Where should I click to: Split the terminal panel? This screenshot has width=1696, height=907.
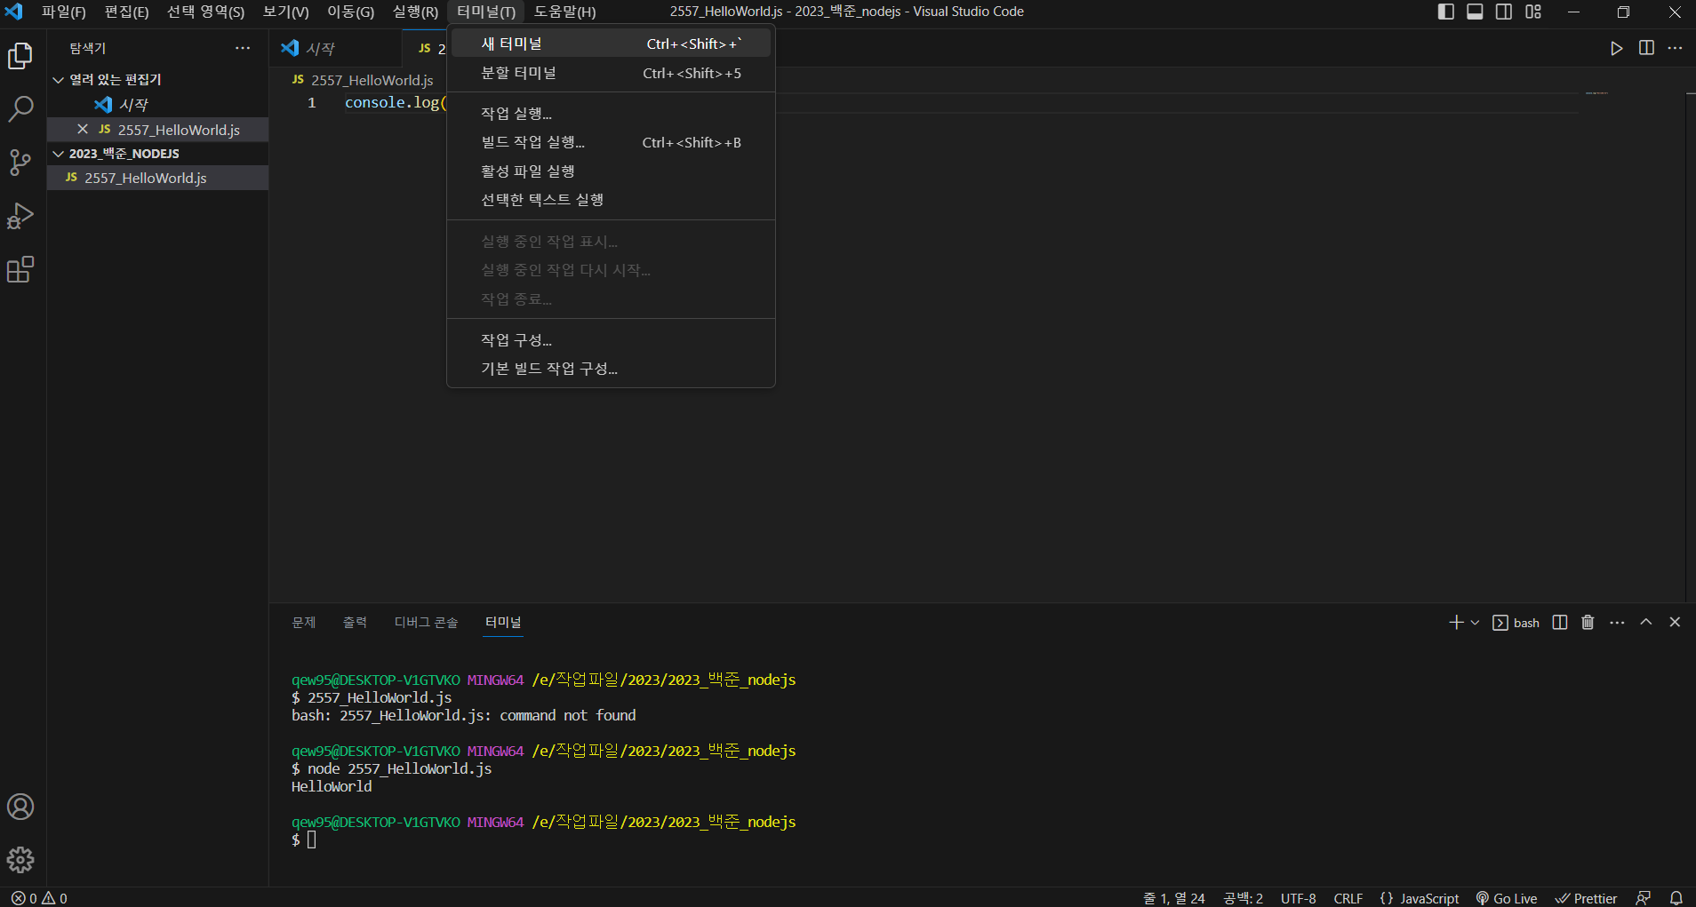tap(1560, 623)
